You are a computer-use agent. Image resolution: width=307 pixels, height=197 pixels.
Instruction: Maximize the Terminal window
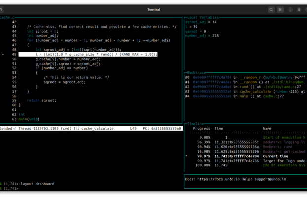pos(299,10)
